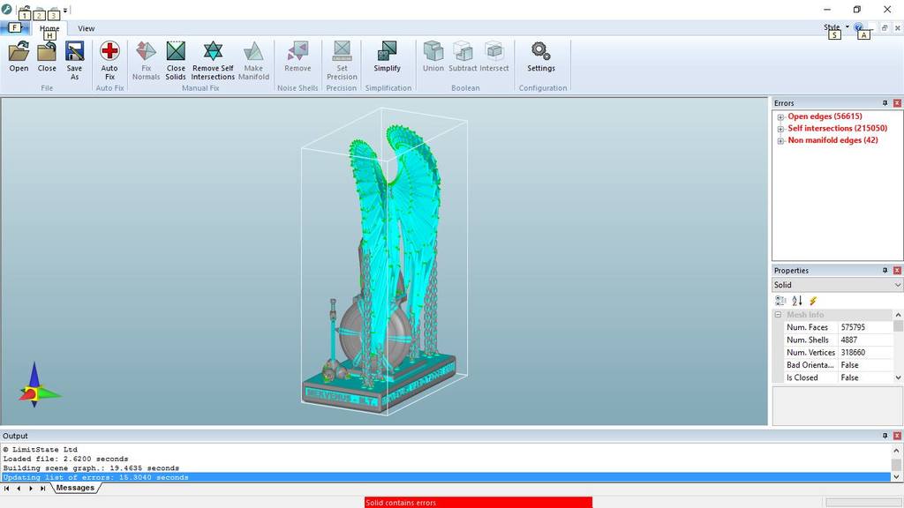
Task: Collapse the Mesh Info section
Action: [778, 315]
